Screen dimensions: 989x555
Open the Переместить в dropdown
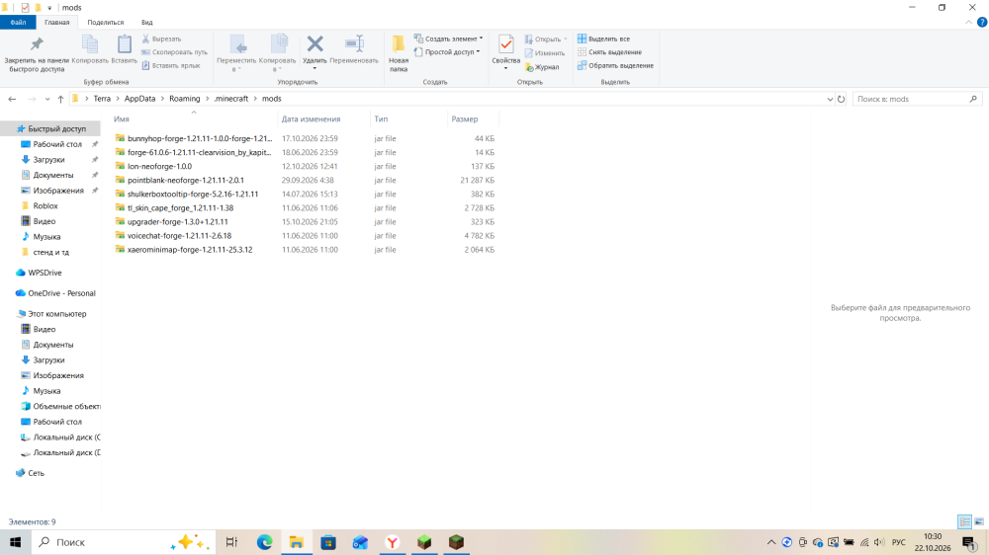pos(236,53)
